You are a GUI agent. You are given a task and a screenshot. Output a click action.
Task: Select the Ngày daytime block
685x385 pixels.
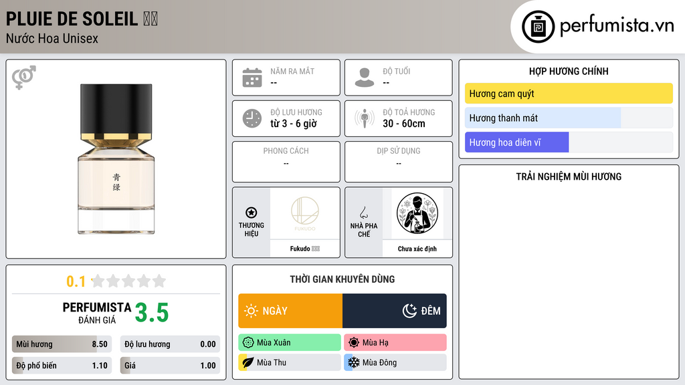(290, 311)
